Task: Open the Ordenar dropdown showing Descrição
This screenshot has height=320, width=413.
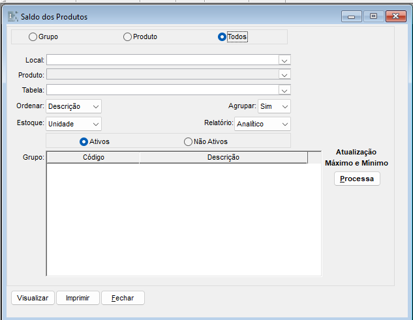Action: [74, 106]
